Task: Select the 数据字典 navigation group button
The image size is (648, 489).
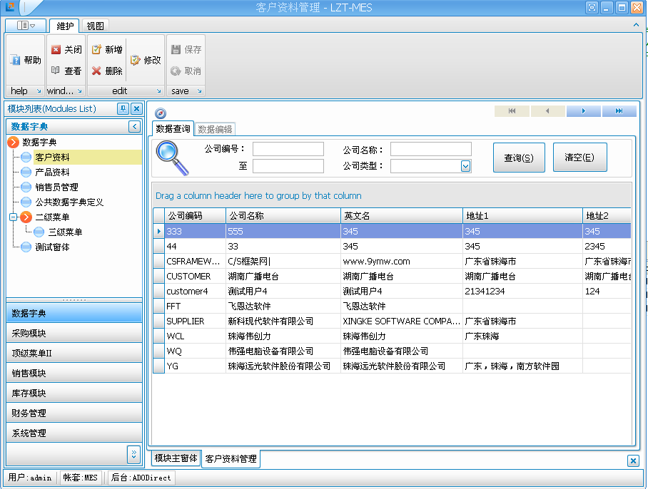Action: [74, 313]
